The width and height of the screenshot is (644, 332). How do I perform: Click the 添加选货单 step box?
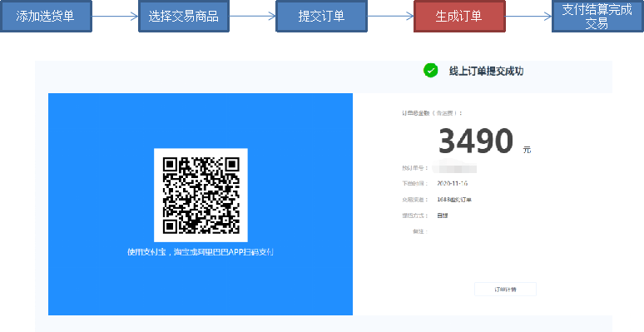(x=46, y=16)
